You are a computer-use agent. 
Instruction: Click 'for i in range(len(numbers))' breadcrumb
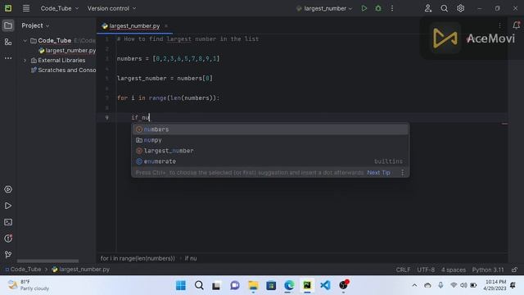pos(138,258)
